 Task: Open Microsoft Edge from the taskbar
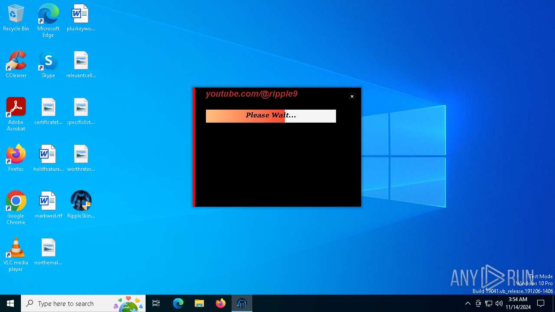178,303
